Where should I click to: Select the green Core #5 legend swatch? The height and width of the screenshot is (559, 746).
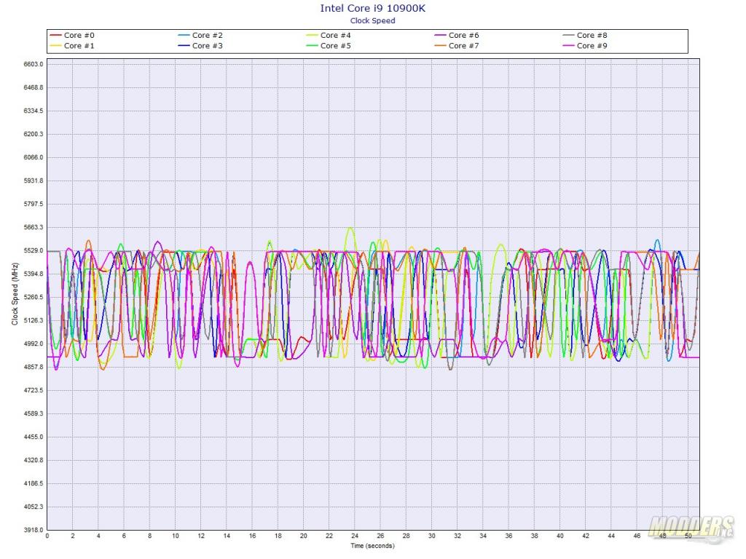point(312,46)
